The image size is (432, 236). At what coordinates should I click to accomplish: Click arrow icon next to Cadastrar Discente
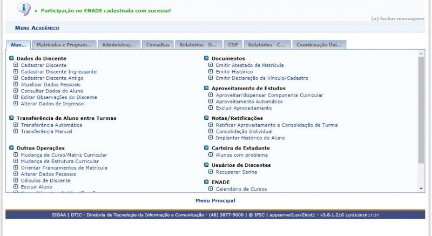[16, 65]
